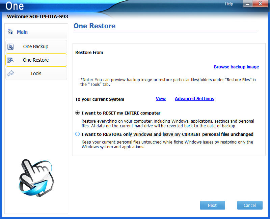Open the Help menu
Screen dimensions: 270x219
[229, 4]
